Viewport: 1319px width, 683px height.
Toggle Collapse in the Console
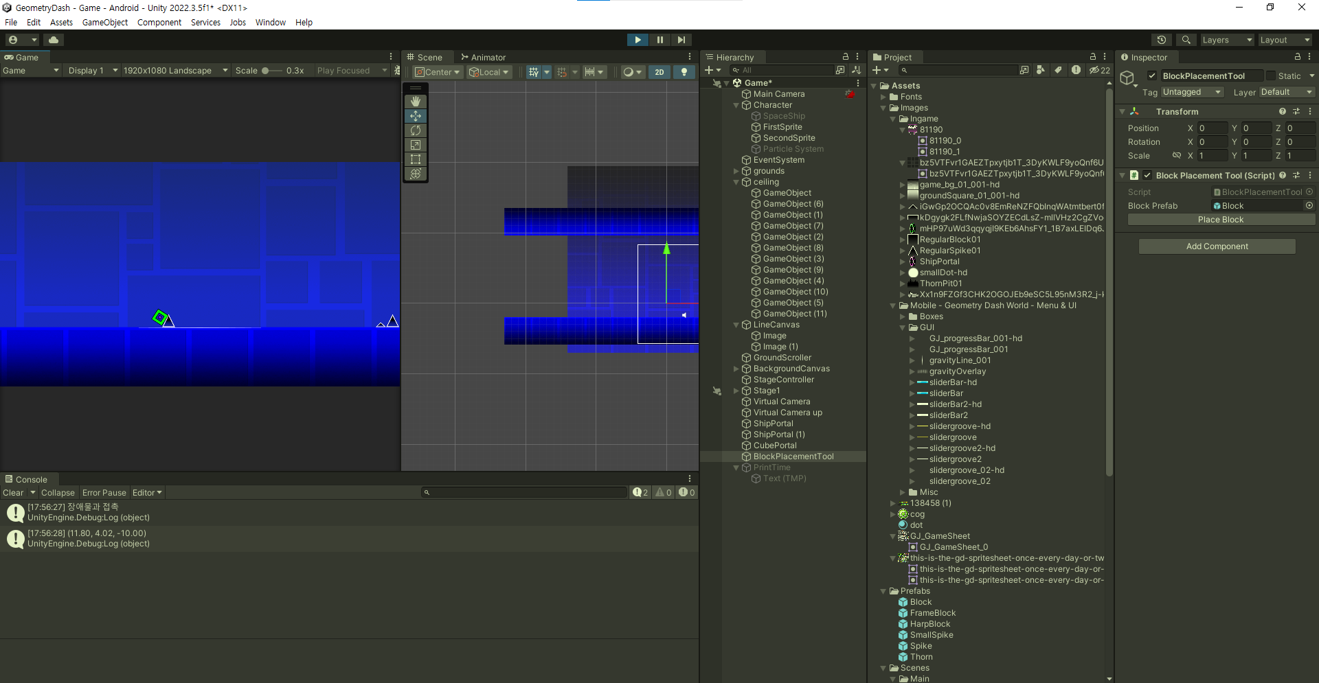pos(58,492)
